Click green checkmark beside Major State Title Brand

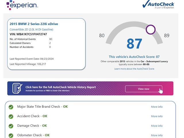click(11, 107)
